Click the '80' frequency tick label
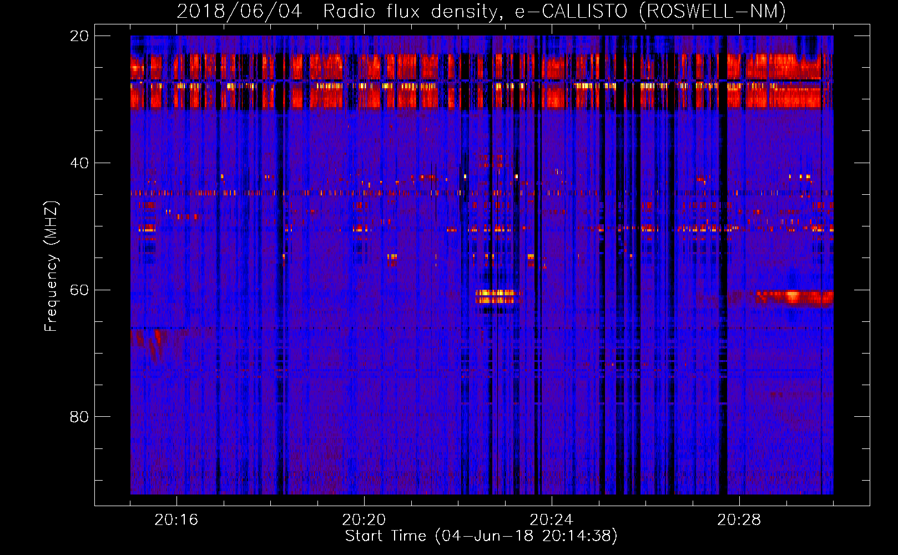 (x=79, y=417)
